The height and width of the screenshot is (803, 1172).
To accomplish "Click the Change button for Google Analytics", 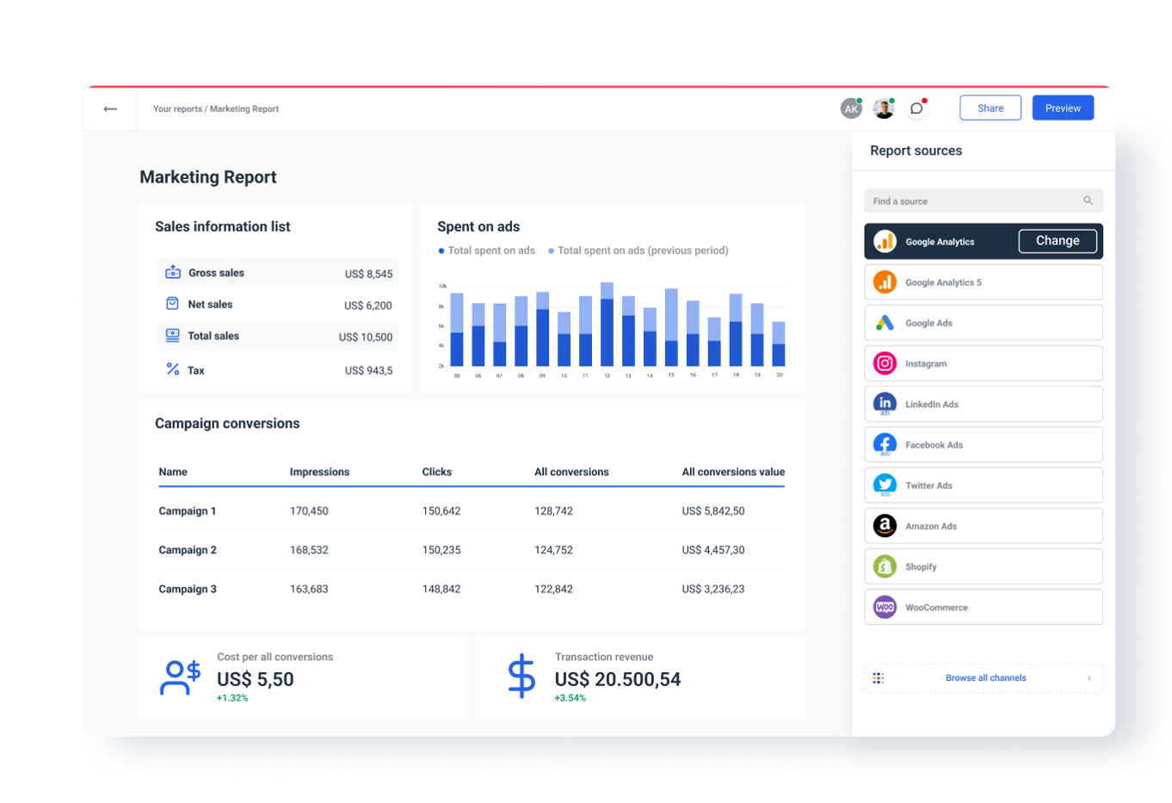I will tap(1057, 241).
